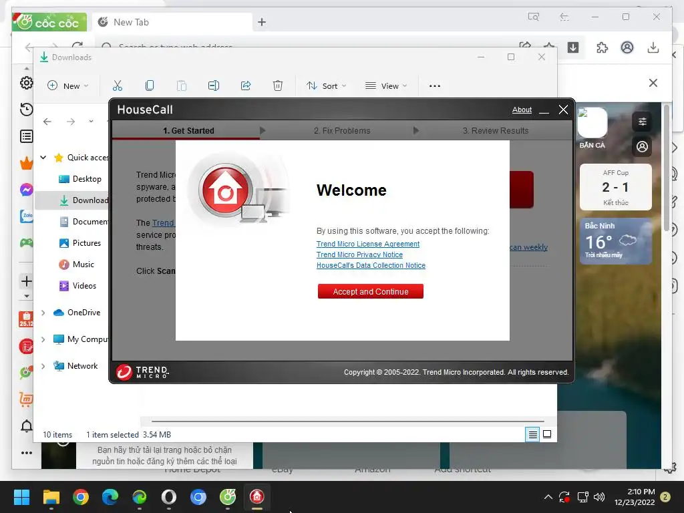Open new tab customization sliders icon
The height and width of the screenshot is (513, 684).
642,122
